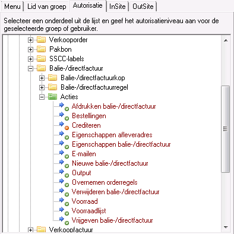Select Verwijderen balie-/directfactuur action
Viewport: 234px width, 234px height.
click(116, 192)
